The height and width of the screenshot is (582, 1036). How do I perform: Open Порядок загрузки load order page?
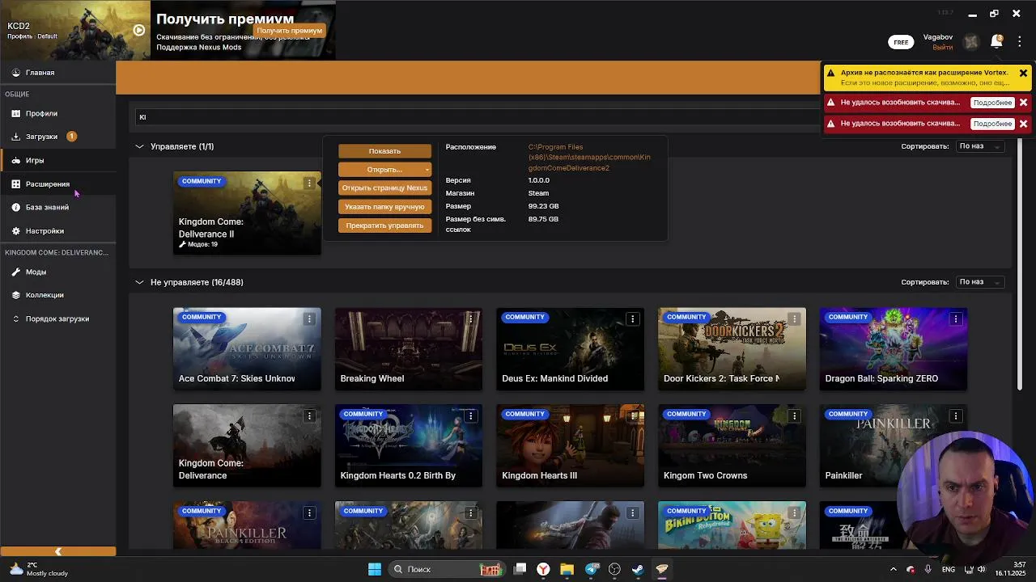click(x=57, y=318)
